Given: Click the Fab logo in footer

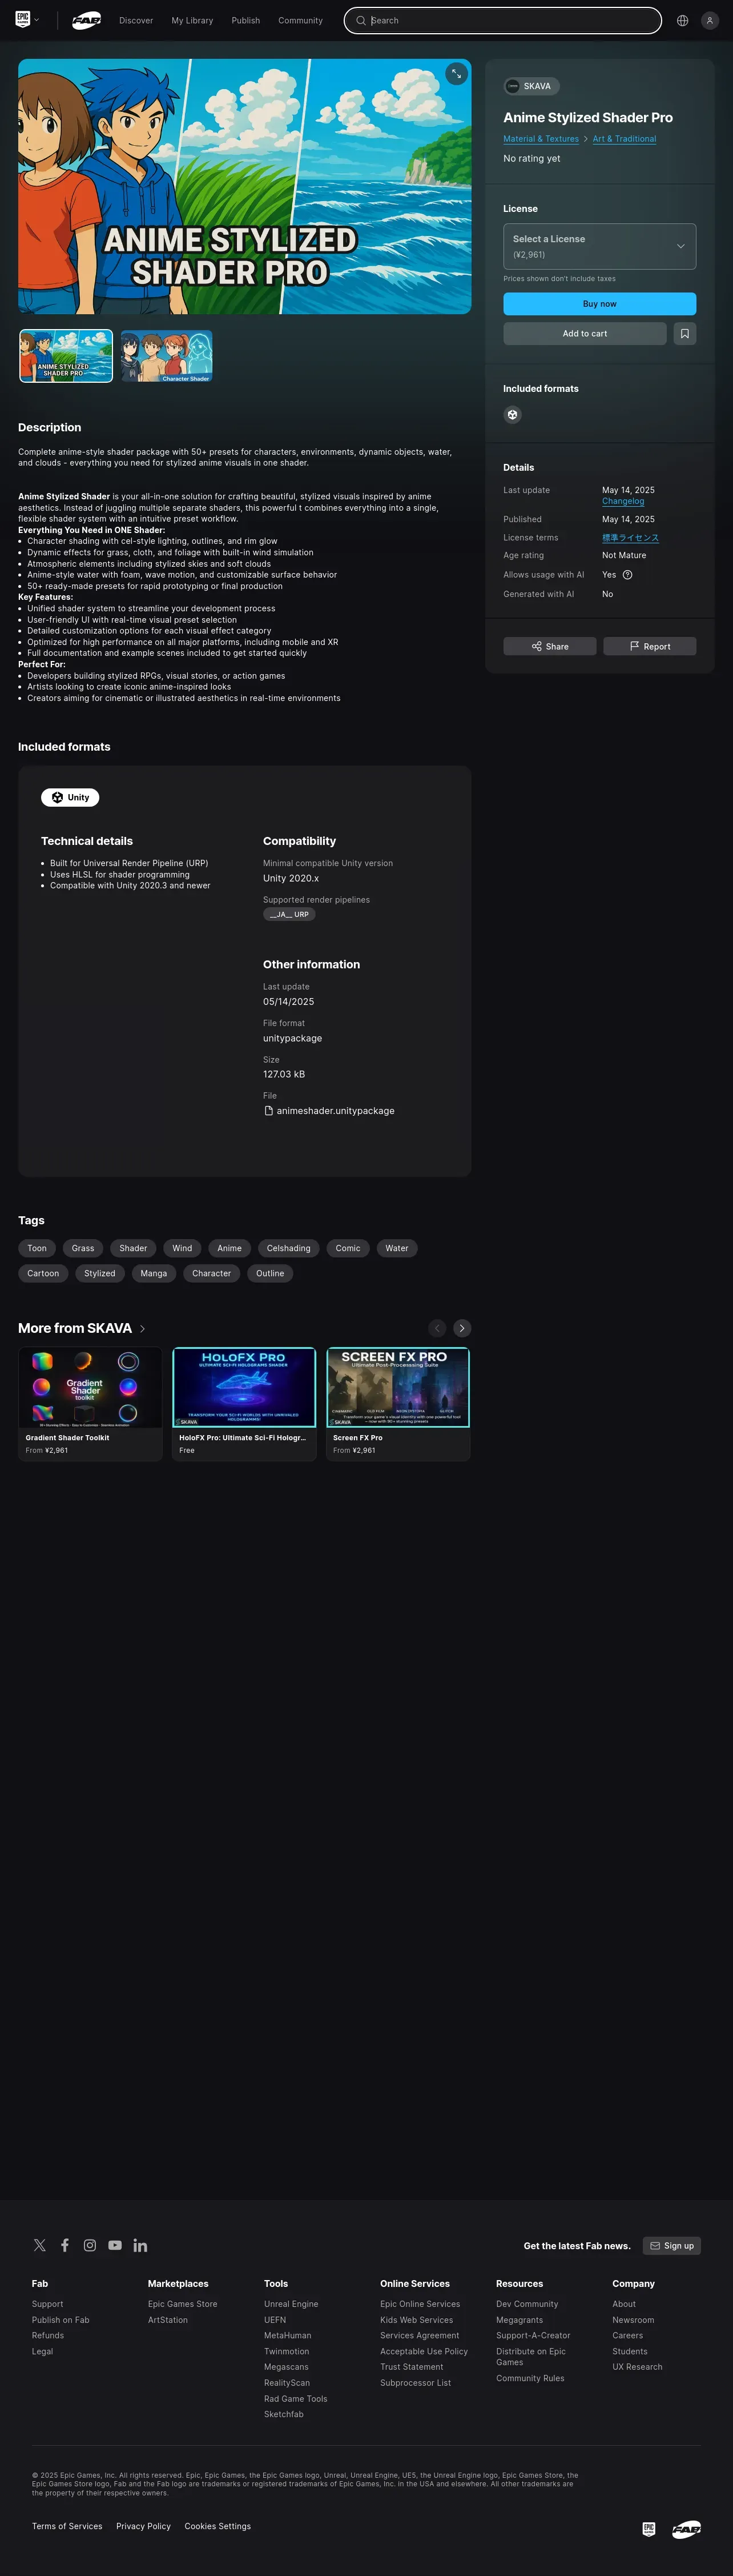Looking at the screenshot, I should coord(686,2529).
